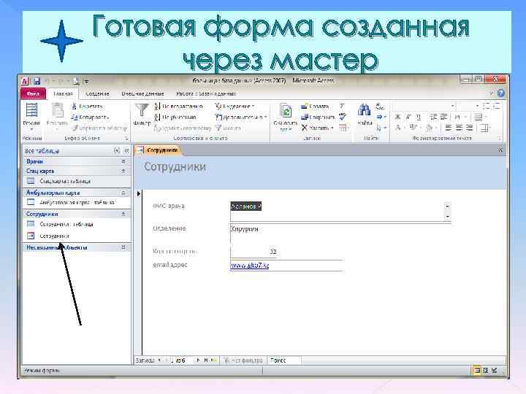Screen dimensions: 526x394
Task: Expand the Врачи group
Action: tap(123, 161)
